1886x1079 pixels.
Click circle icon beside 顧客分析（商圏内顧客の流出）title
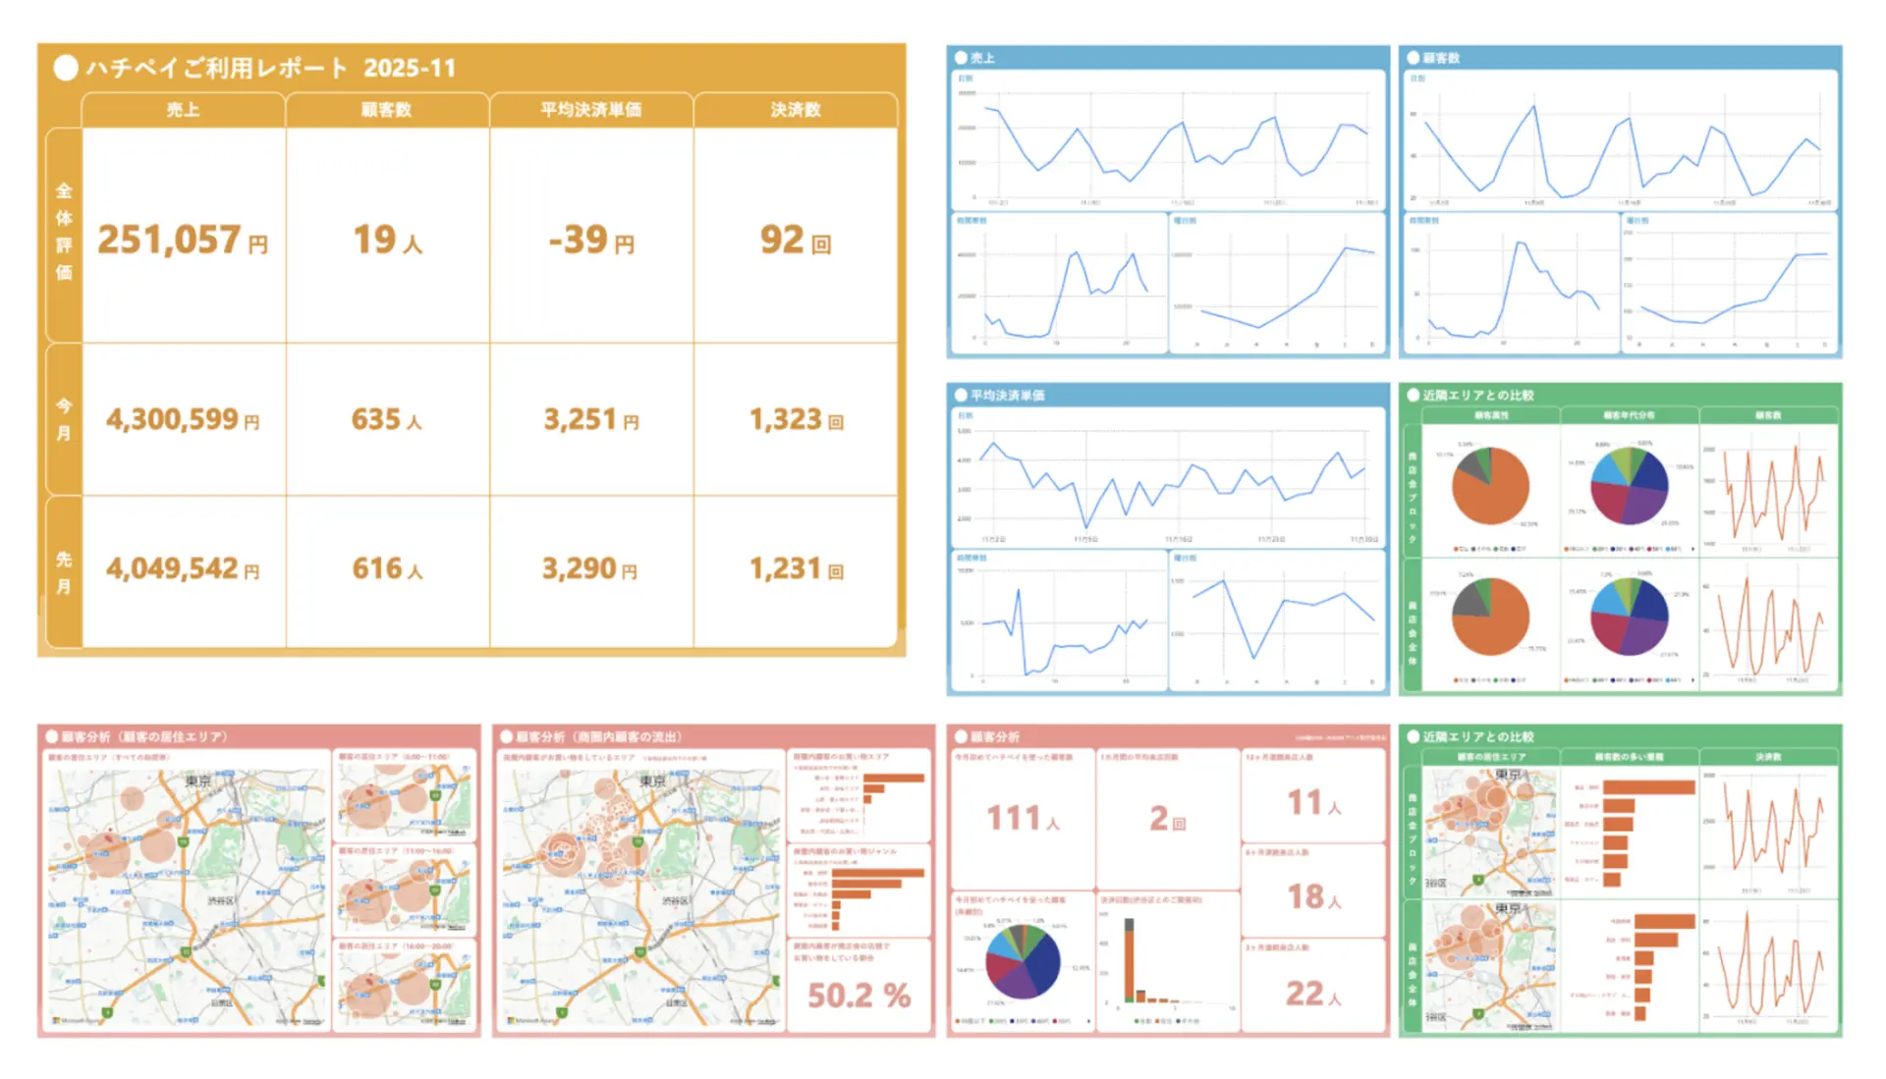pyautogui.click(x=506, y=736)
